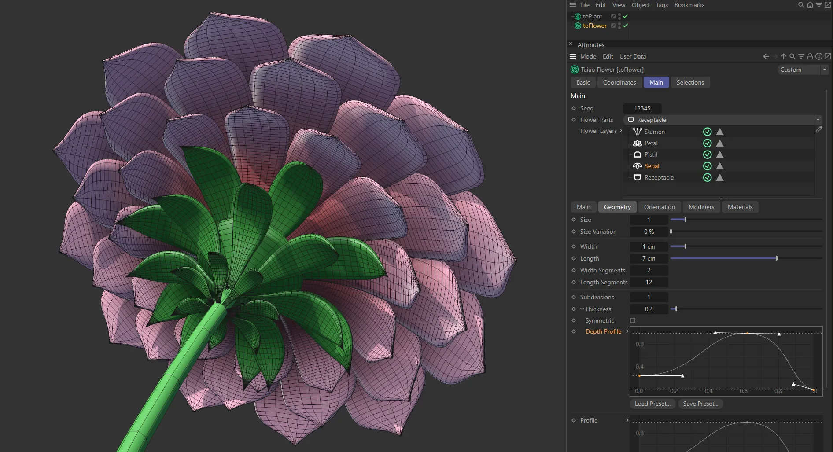Click the green check state icon next to Sepal
This screenshot has height=452, width=833.
point(708,166)
